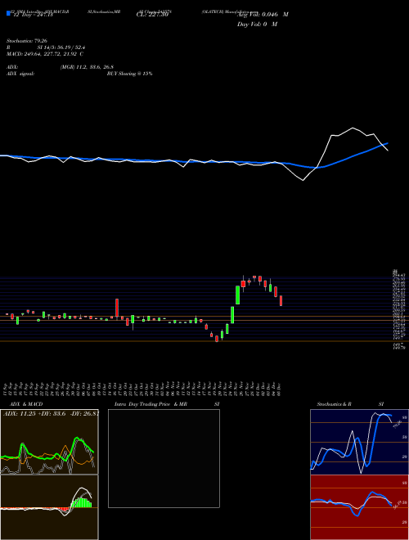
Task: Click the 'Day Vol: 0 M' label
Action: point(257,24)
